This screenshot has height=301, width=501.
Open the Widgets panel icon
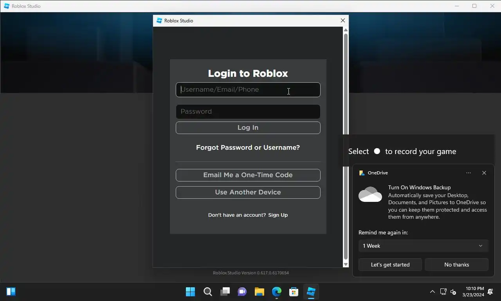11,292
